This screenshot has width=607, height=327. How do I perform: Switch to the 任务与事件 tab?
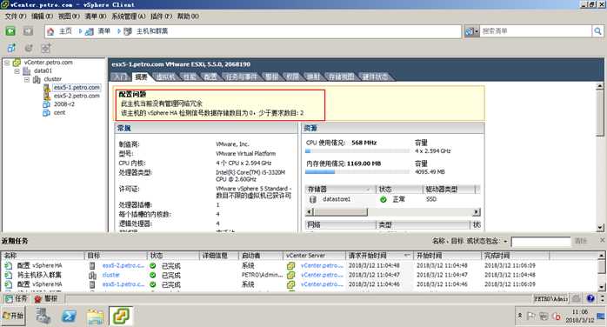241,77
